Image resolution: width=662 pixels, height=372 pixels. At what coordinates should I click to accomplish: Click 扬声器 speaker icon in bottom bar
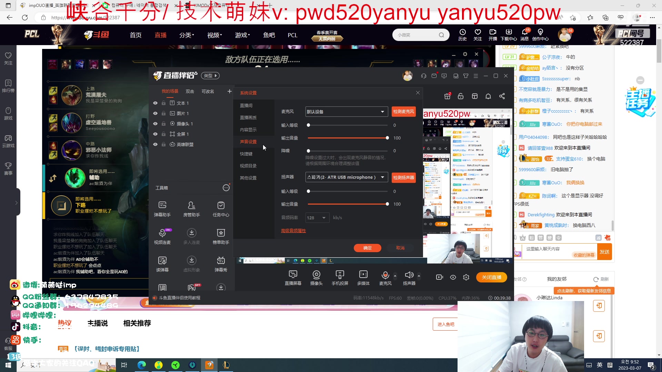(409, 278)
